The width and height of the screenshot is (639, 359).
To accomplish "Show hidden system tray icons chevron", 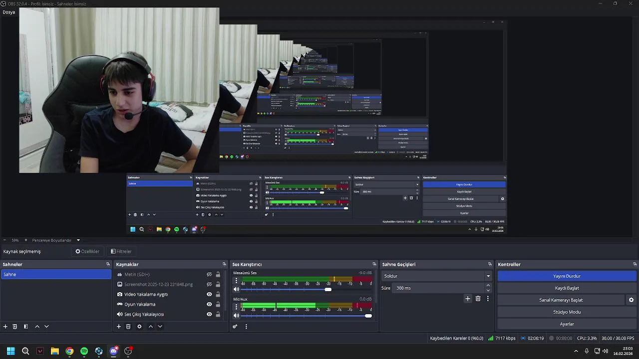I will click(x=576, y=351).
